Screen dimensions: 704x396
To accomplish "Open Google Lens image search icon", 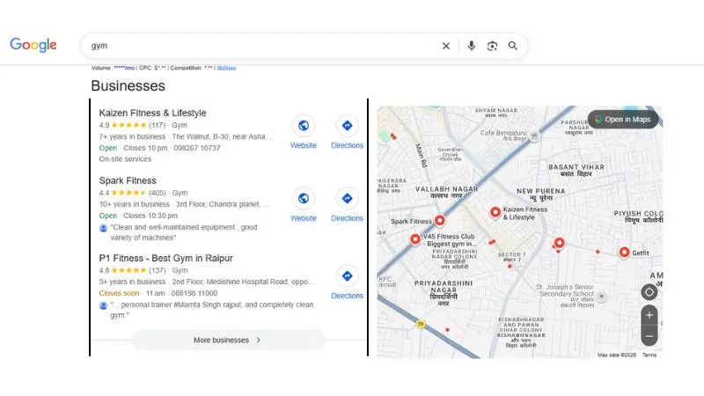I will [492, 46].
